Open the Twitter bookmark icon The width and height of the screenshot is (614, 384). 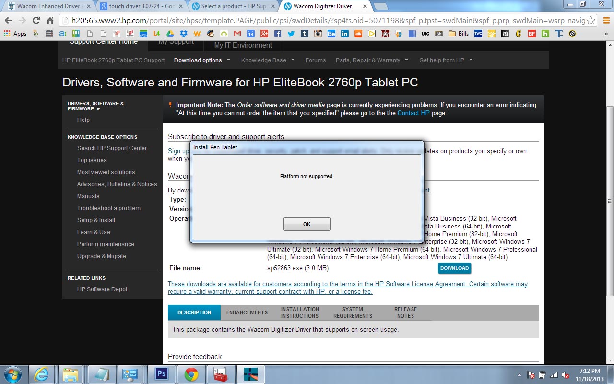[291, 34]
